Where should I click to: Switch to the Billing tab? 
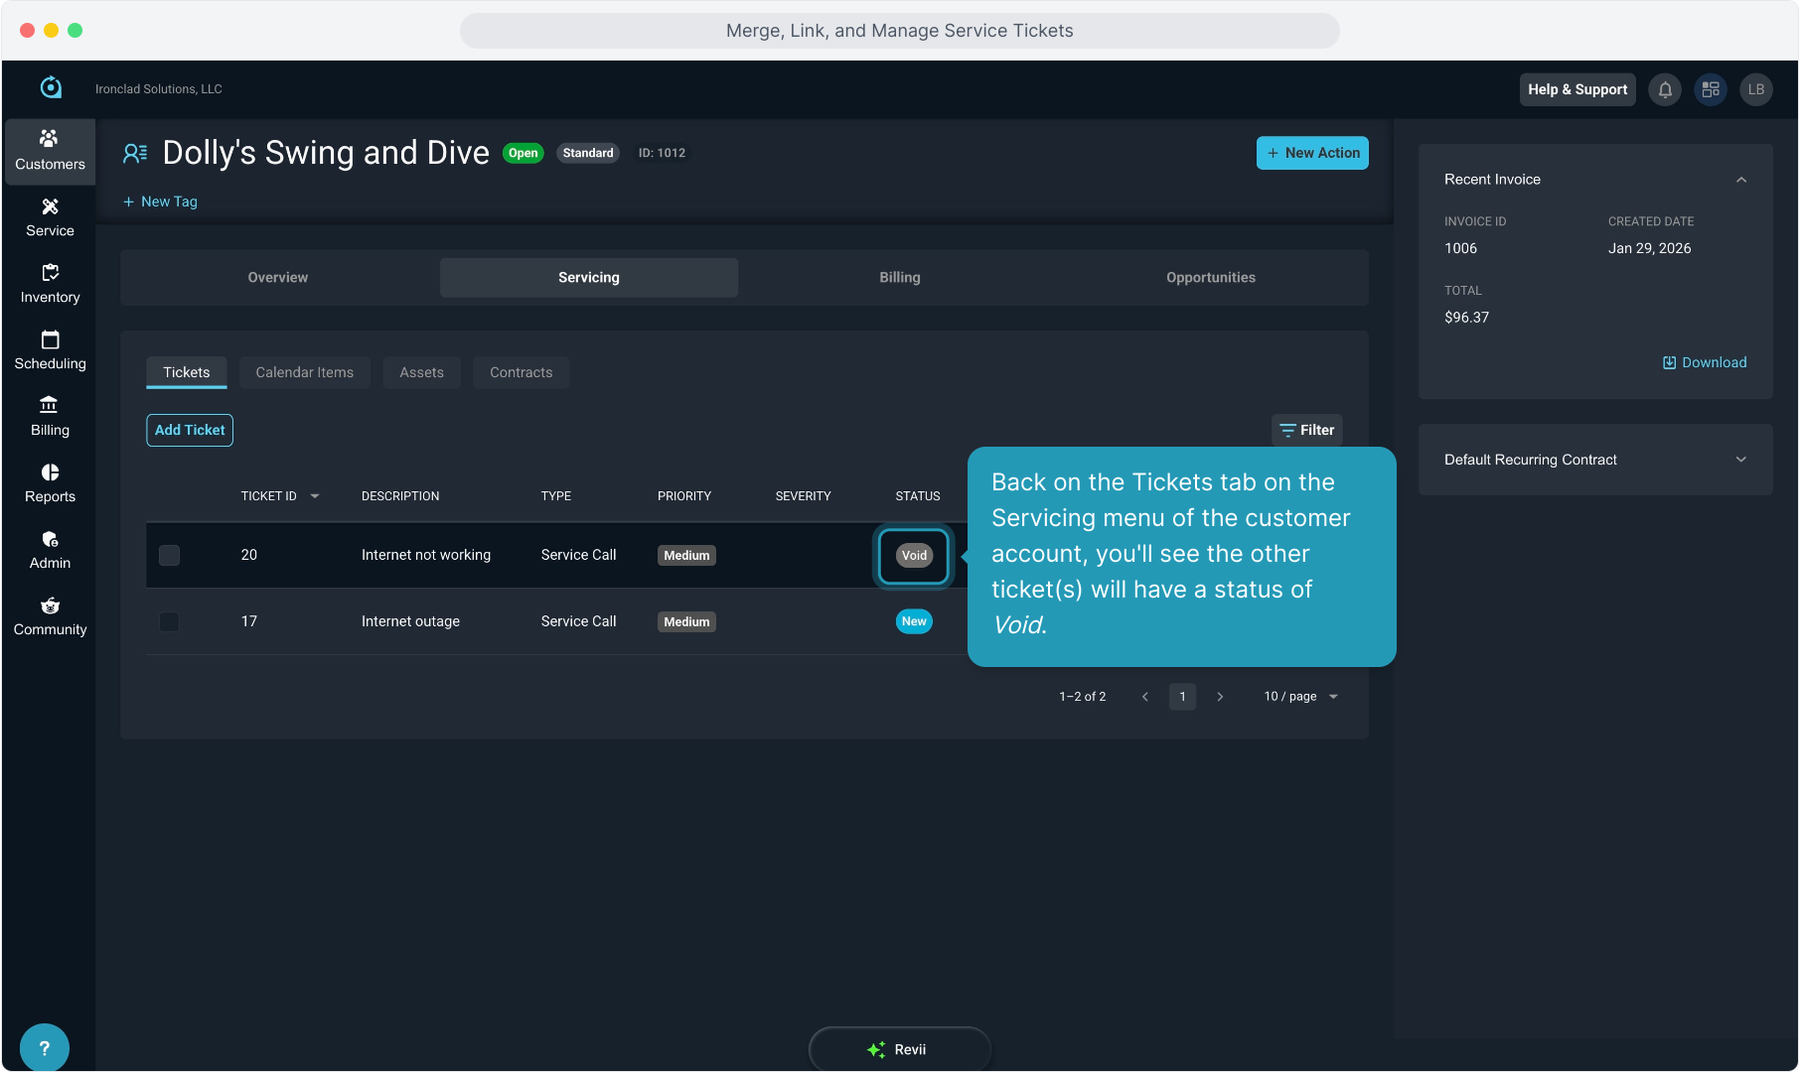pos(899,278)
